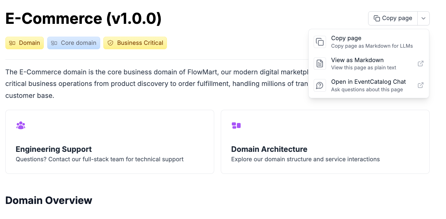Click the copy icon inside the Copy page button
This screenshot has width=446, height=219.
[x=377, y=18]
